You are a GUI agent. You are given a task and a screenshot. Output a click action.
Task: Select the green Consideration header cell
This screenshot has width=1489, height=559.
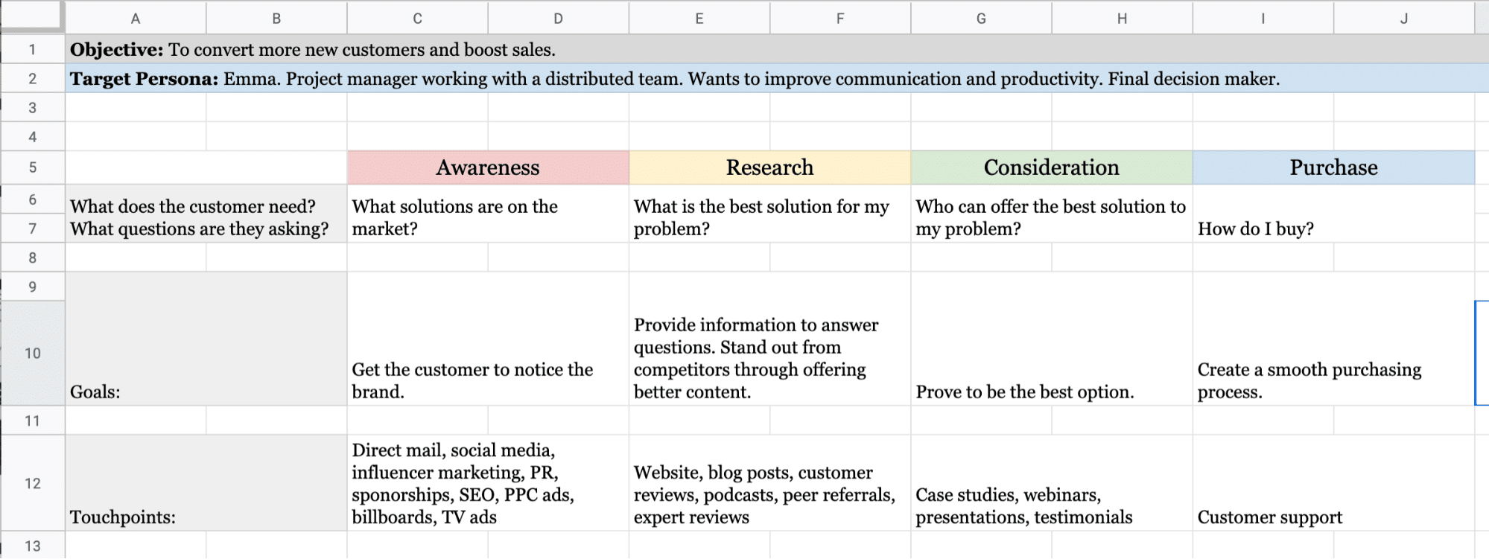pyautogui.click(x=1051, y=167)
